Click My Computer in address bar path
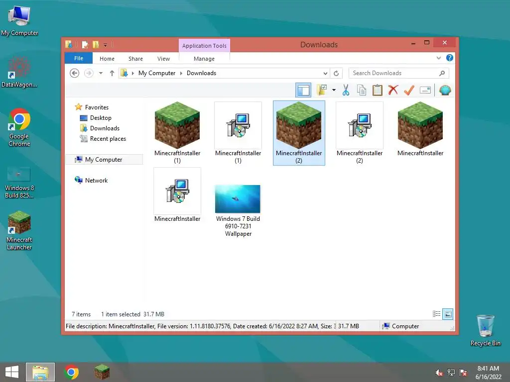This screenshot has height=382, width=510. [157, 73]
